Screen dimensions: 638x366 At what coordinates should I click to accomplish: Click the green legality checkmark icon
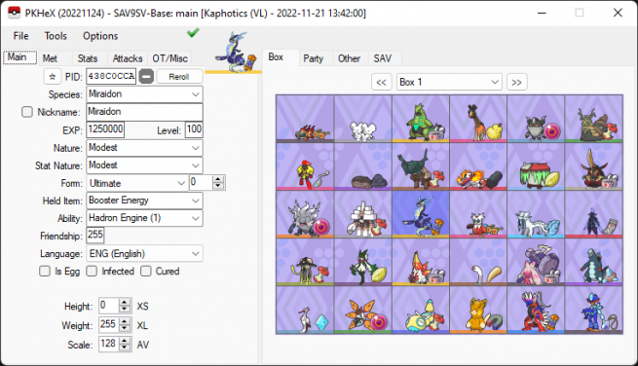pyautogui.click(x=193, y=33)
